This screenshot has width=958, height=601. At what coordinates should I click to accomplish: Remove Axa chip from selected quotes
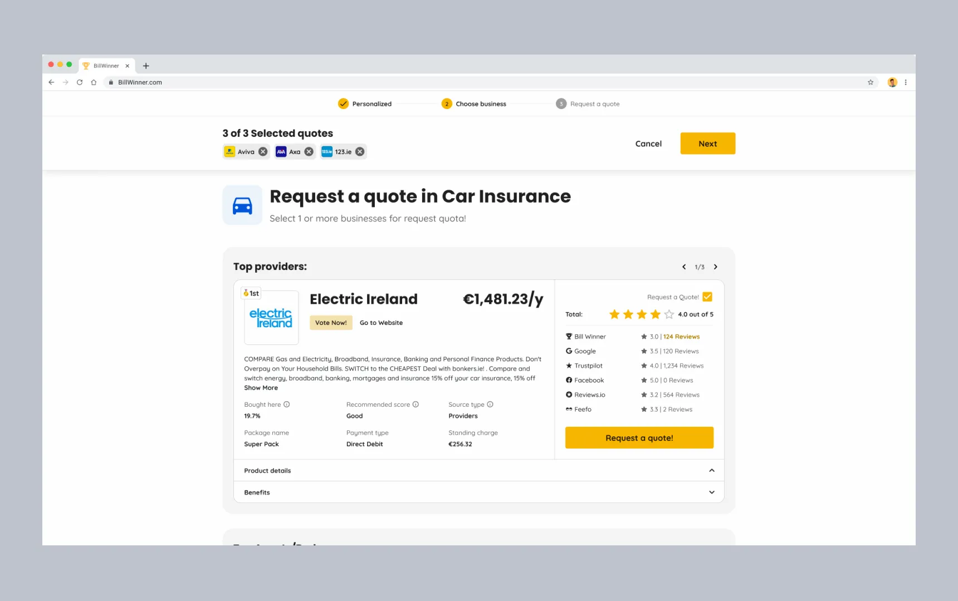(x=309, y=152)
